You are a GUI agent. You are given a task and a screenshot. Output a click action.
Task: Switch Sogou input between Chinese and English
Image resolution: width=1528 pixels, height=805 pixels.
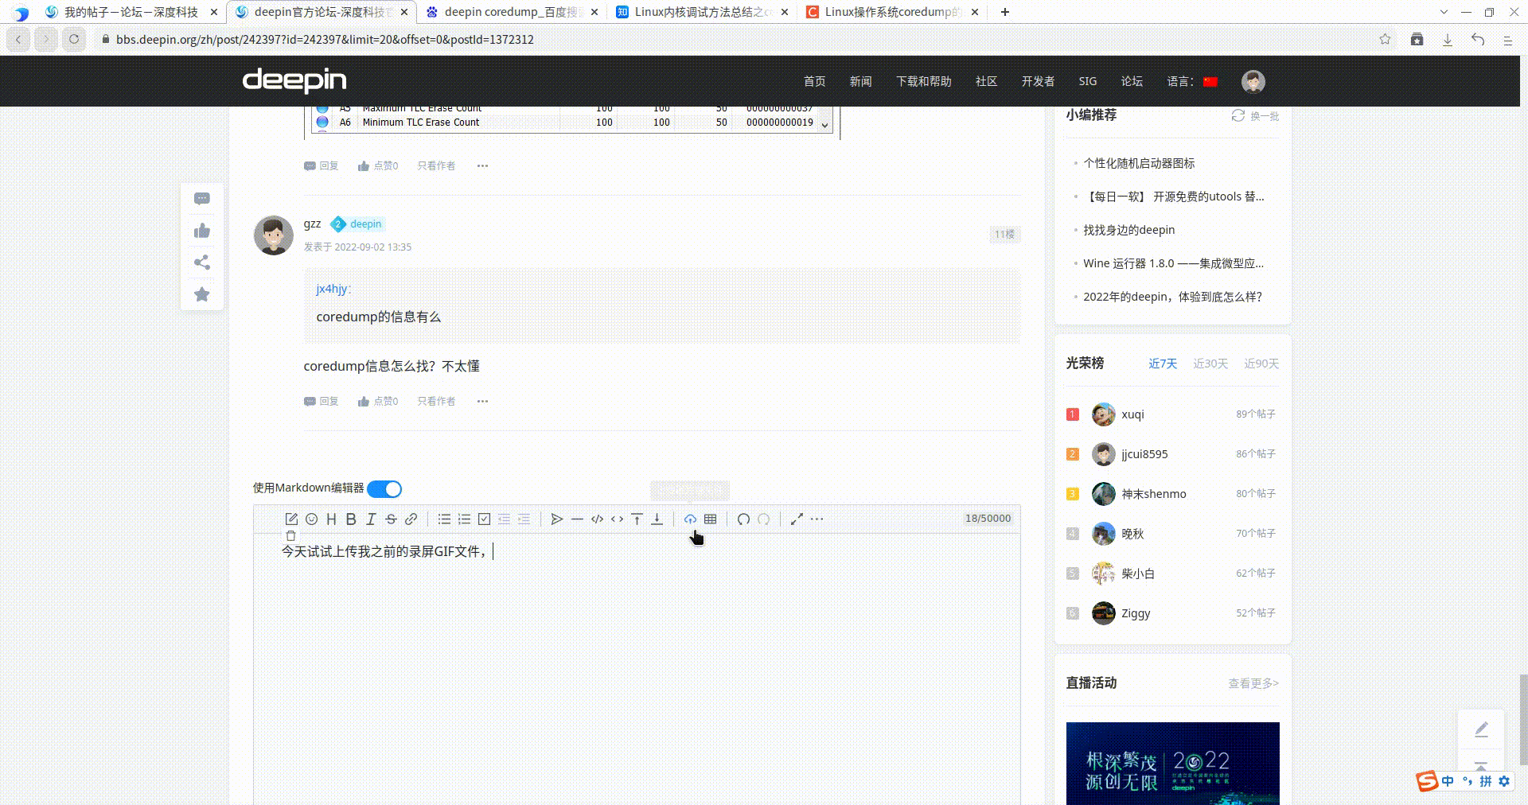pyautogui.click(x=1448, y=781)
